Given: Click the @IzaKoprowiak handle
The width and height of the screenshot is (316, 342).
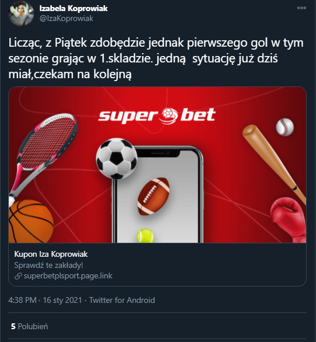Looking at the screenshot, I should pos(67,18).
